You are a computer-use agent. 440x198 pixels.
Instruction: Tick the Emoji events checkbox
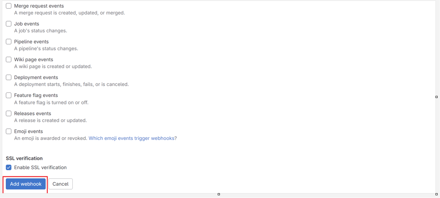9,132
